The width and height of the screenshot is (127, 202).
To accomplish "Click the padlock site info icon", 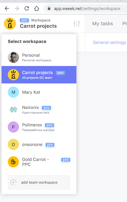I will (x=49, y=8).
